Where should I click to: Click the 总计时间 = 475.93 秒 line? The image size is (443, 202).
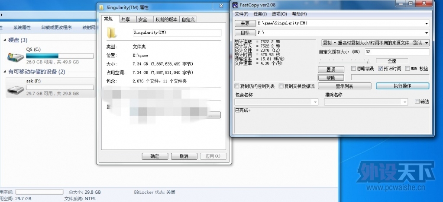tap(256, 55)
